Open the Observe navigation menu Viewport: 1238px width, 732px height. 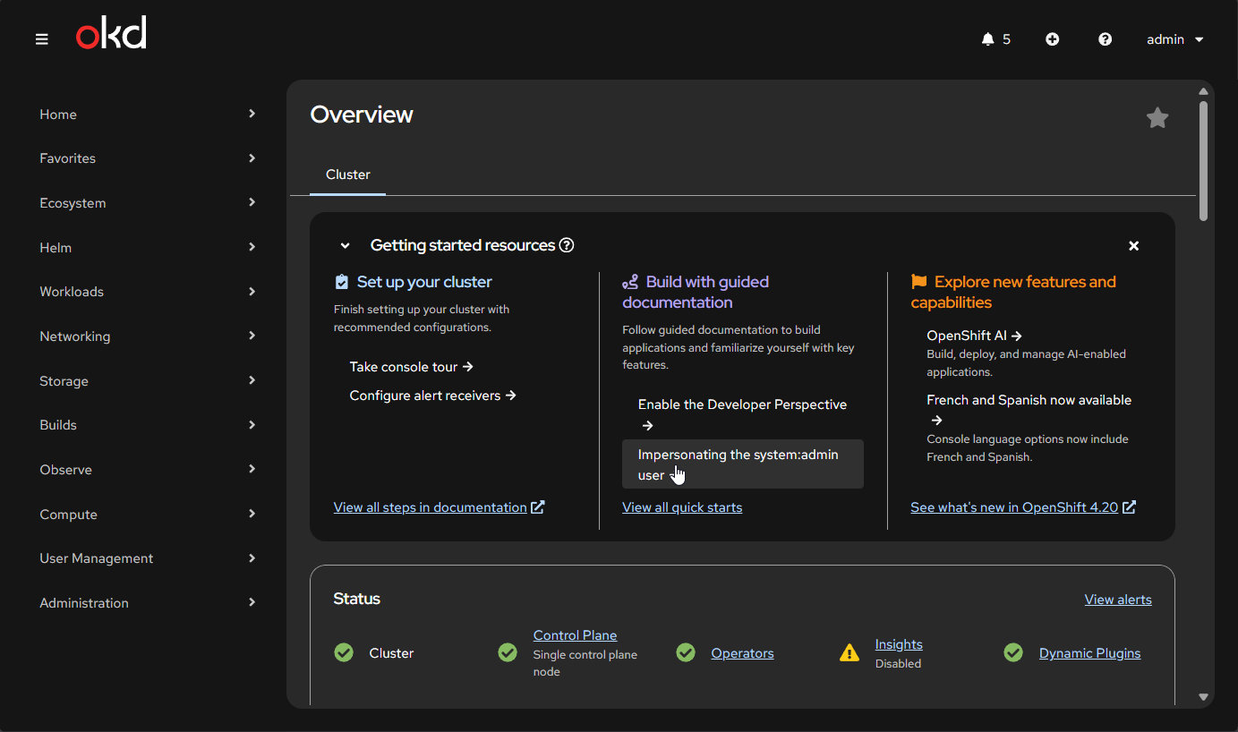click(x=148, y=470)
